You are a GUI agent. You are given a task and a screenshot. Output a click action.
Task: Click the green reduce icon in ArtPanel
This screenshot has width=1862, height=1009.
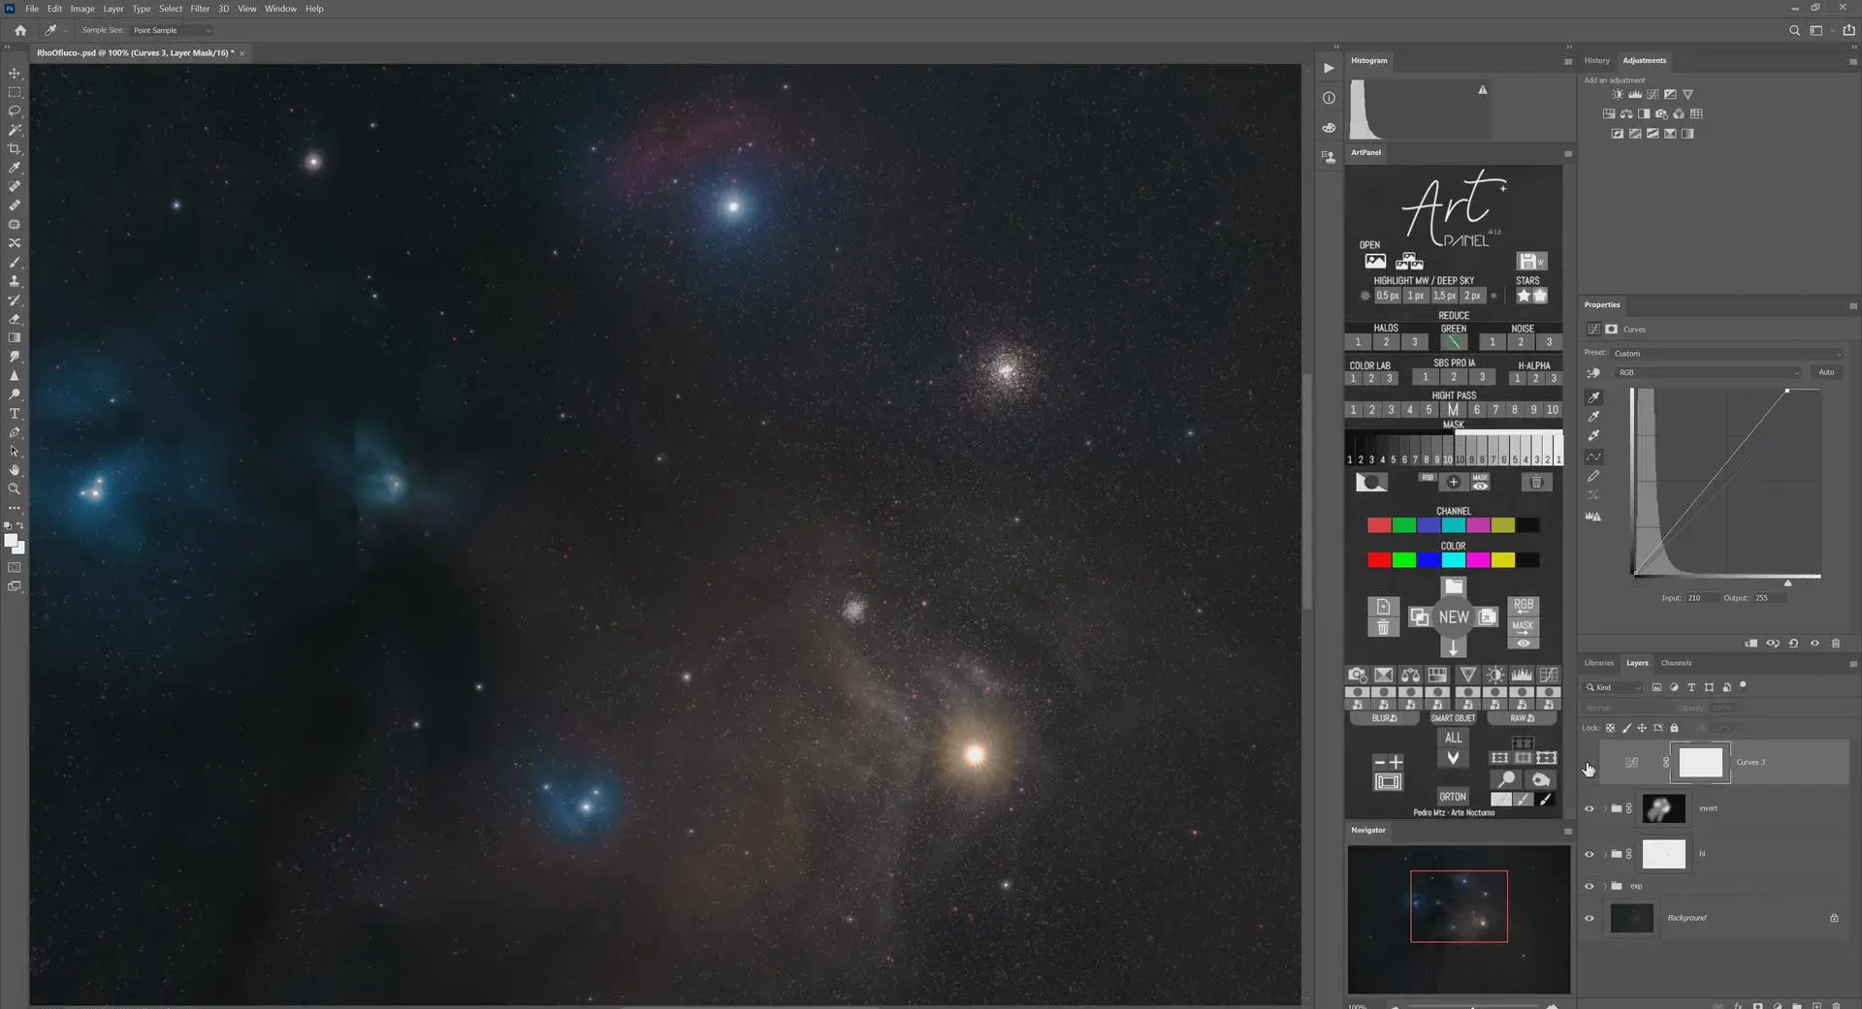point(1453,342)
